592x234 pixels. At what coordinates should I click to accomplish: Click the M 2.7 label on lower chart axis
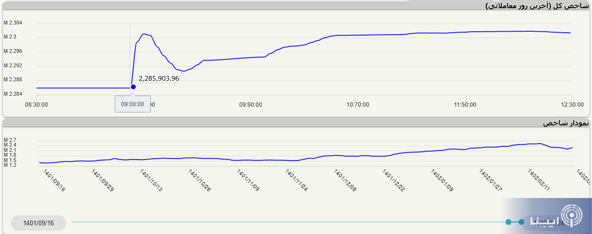(10, 140)
